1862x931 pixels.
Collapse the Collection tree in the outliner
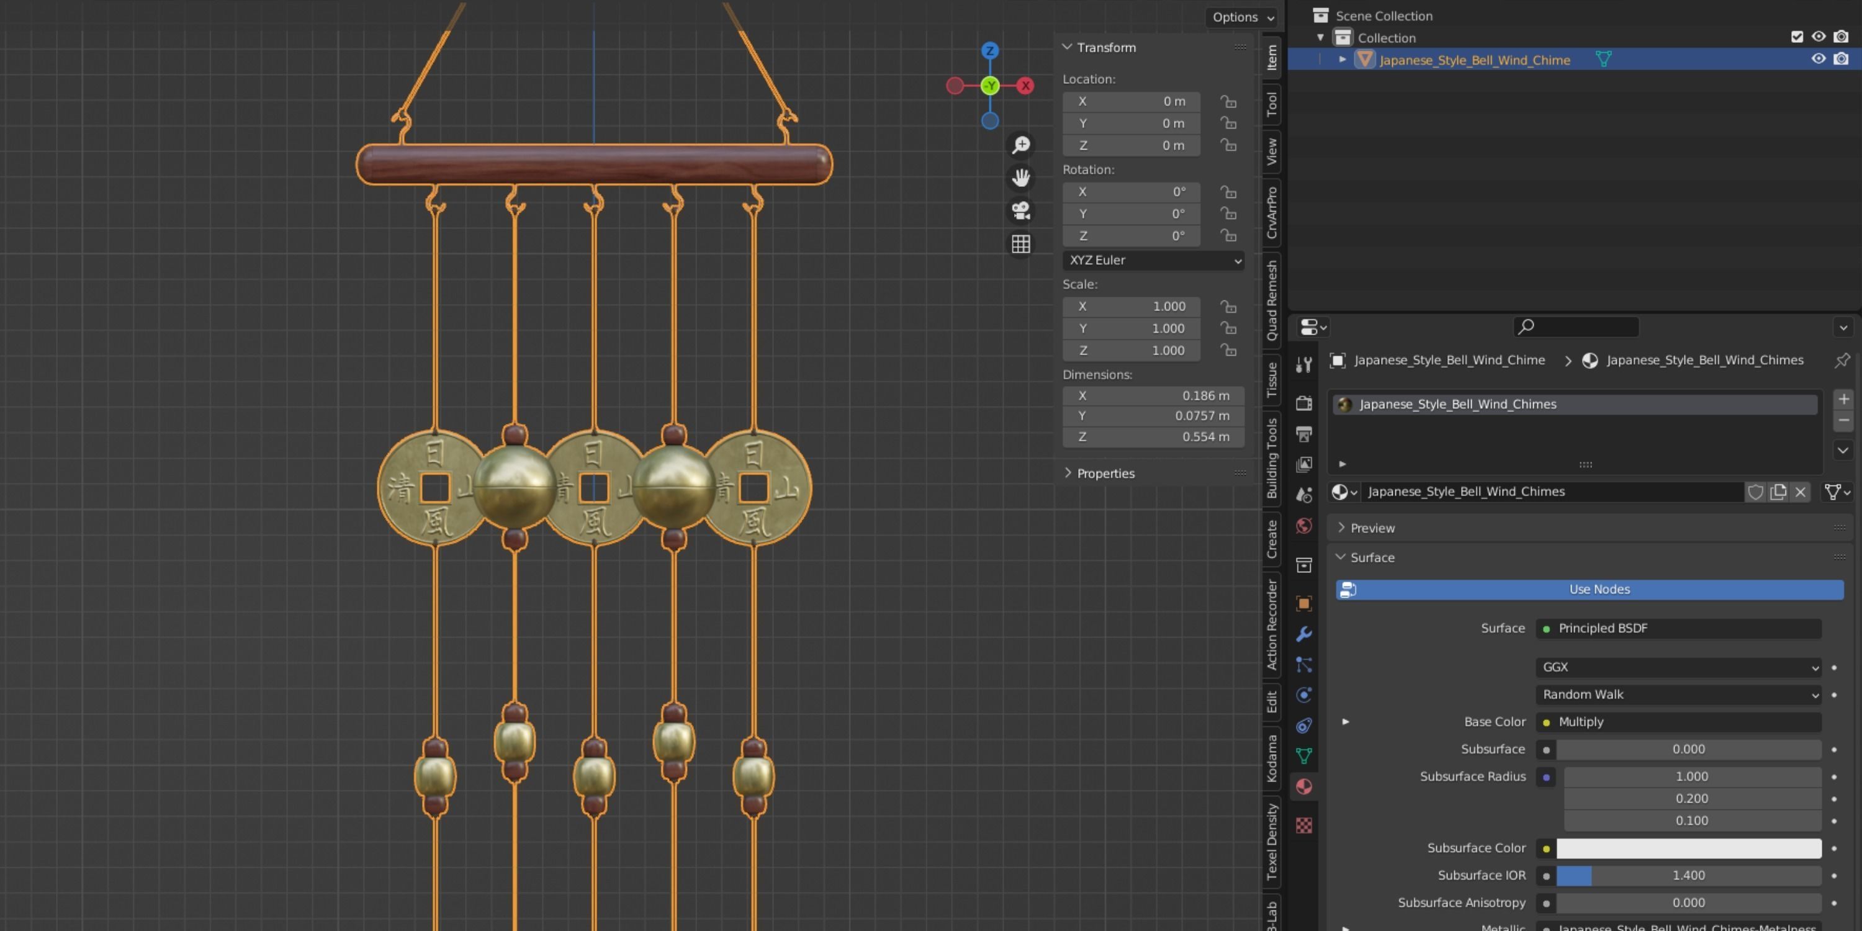coord(1321,37)
